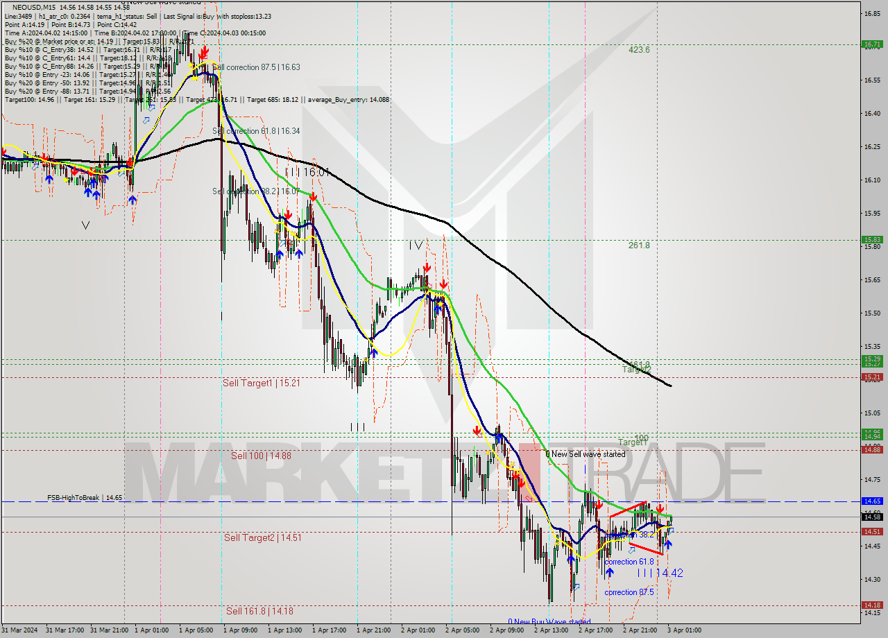Click the '| | | 14.42' wave label
The height and width of the screenshot is (638, 888).
click(x=660, y=573)
